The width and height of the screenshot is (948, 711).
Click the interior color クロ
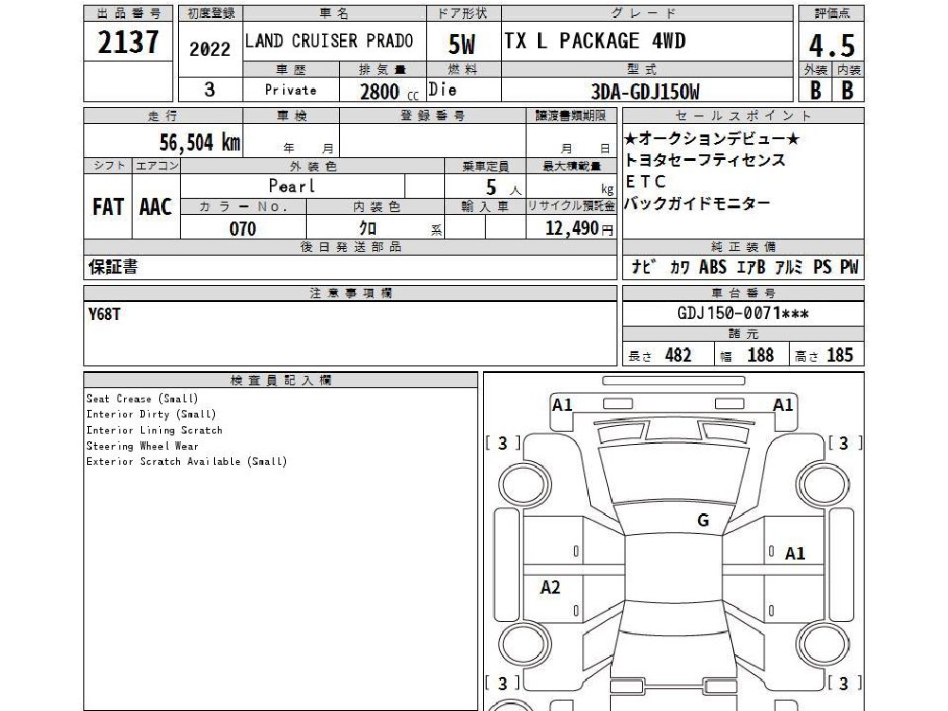coord(368,228)
